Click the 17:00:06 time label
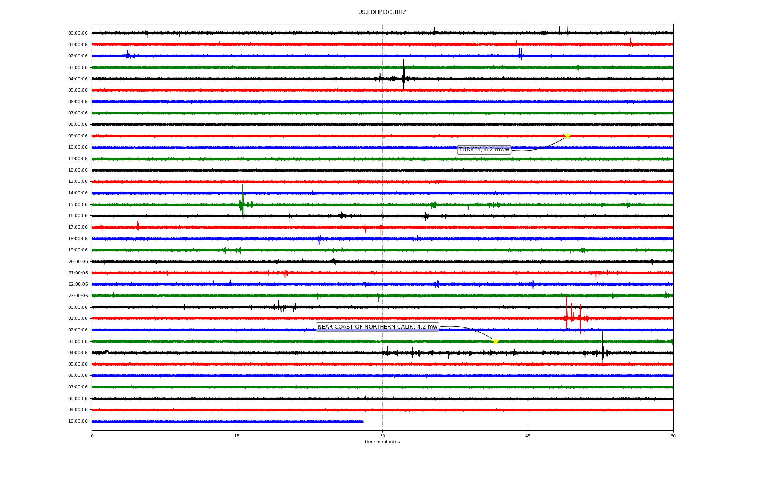The image size is (765, 478). [78, 227]
